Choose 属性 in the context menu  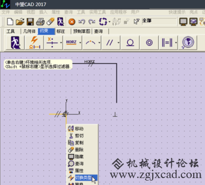(82, 171)
